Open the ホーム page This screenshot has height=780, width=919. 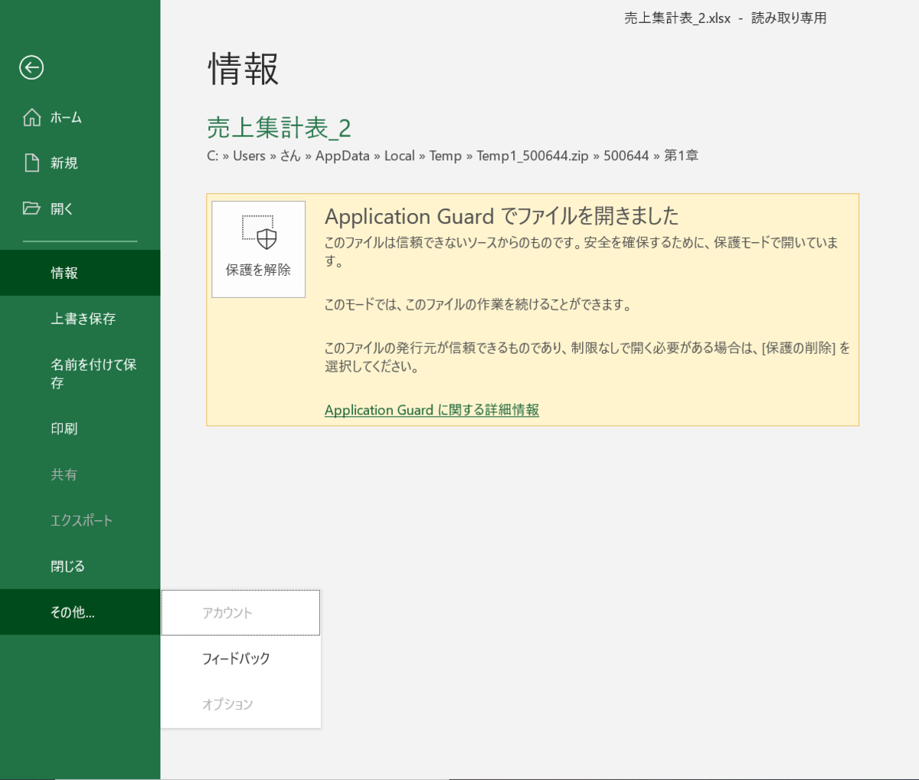coord(80,117)
